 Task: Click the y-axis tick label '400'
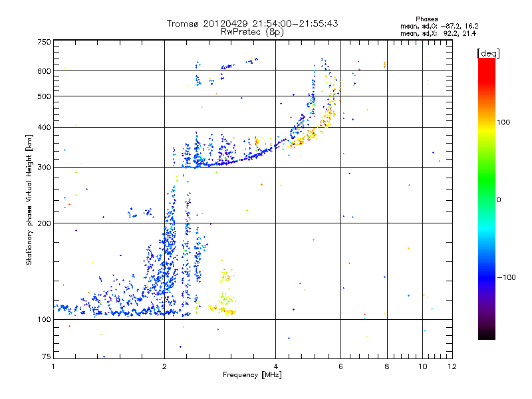pos(45,127)
